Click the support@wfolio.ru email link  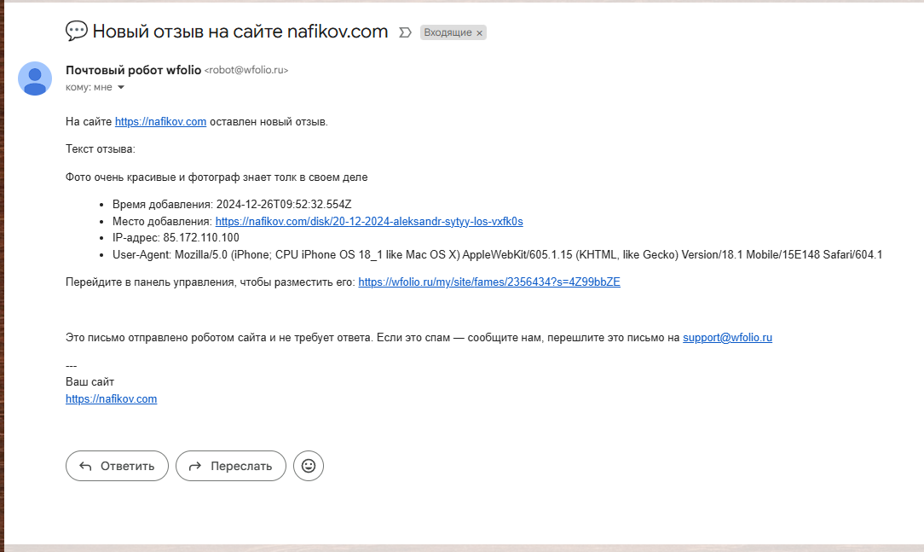[727, 338]
